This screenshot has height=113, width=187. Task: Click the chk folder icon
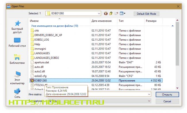coord(32,31)
